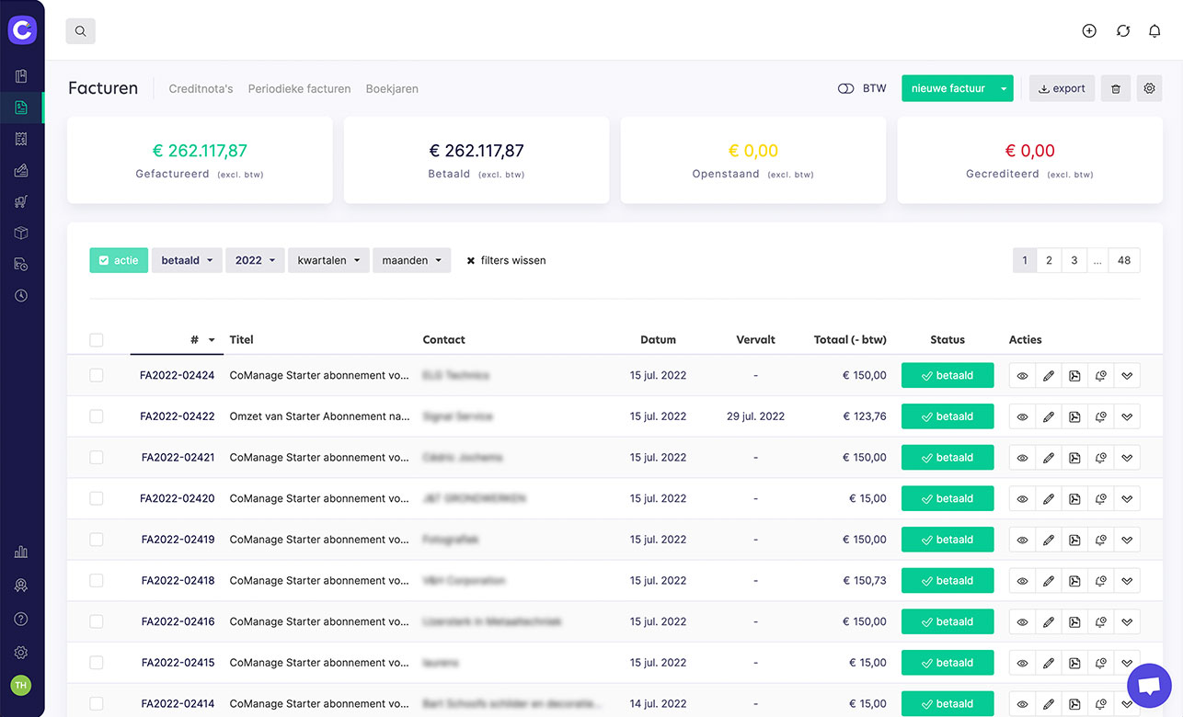Open the settings gear icon in sidebar
The width and height of the screenshot is (1183, 717).
click(x=21, y=653)
